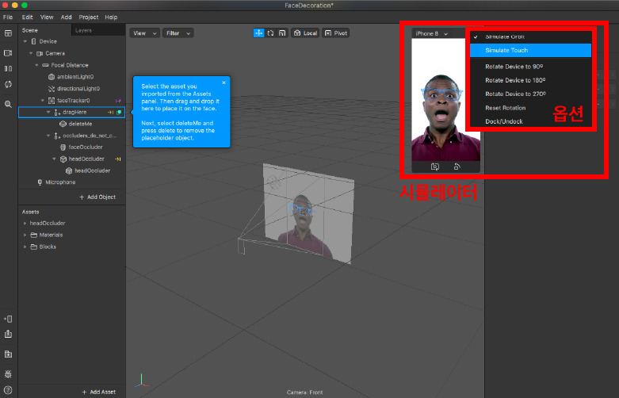Expand the Materials asset folder
The width and height of the screenshot is (619, 398).
(25, 235)
